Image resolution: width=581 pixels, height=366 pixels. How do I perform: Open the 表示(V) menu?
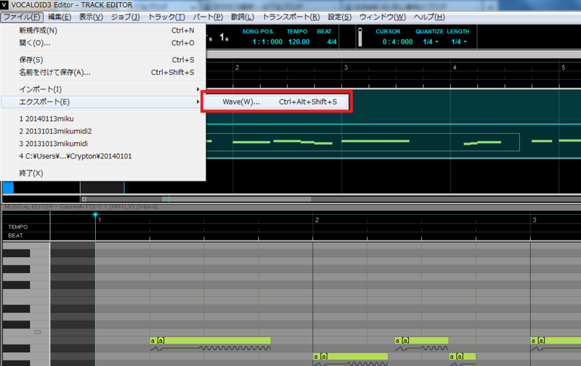click(x=91, y=17)
